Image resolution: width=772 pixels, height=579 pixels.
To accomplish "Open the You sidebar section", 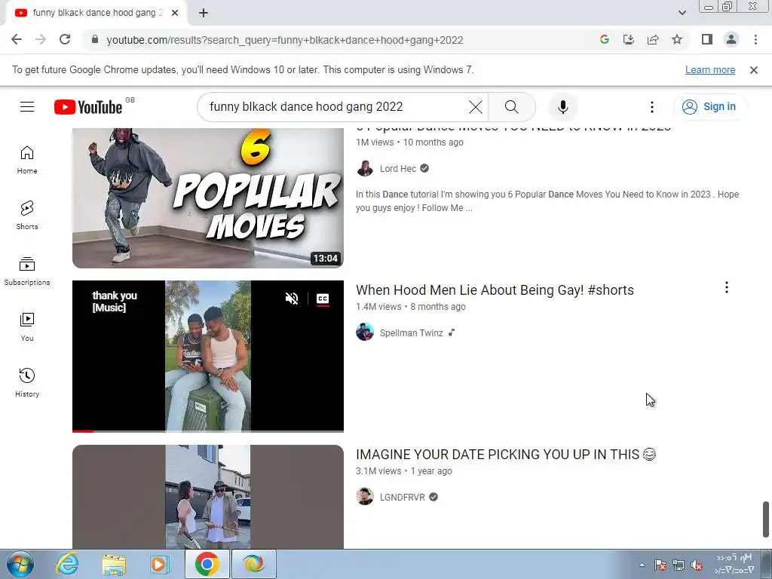I will coord(27,327).
